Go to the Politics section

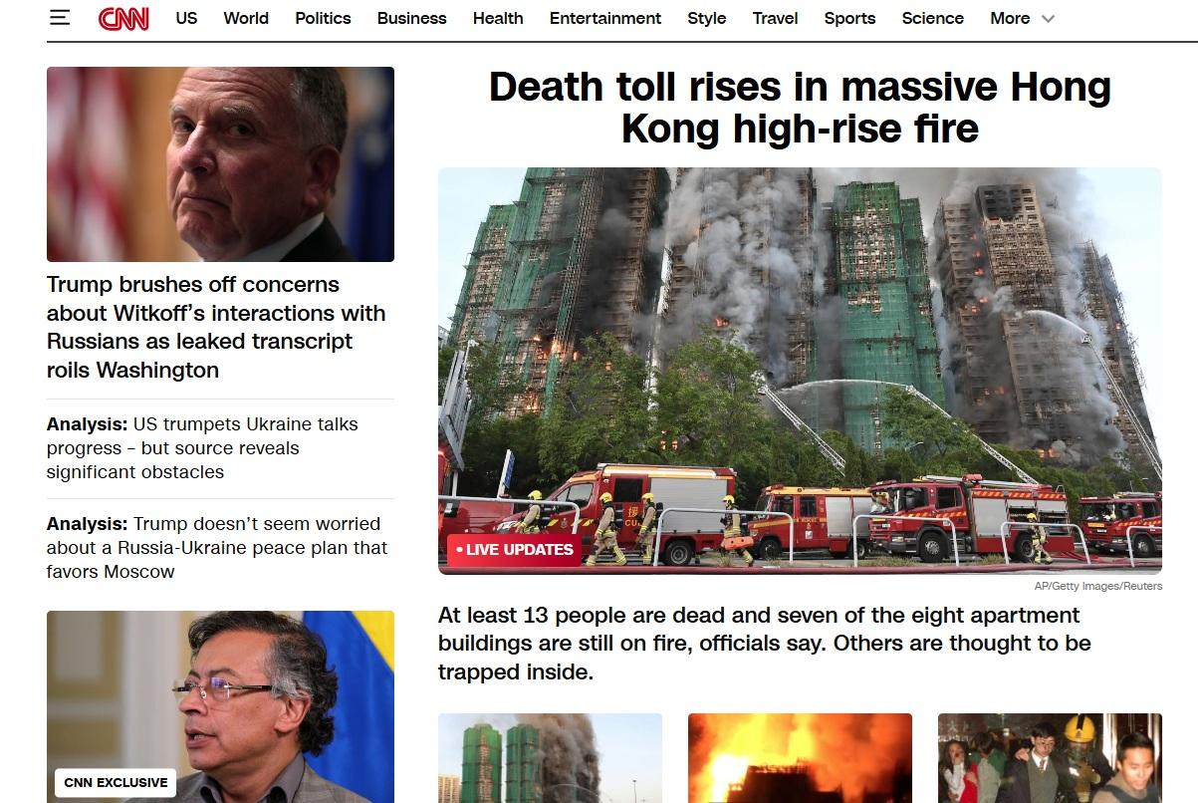(323, 18)
